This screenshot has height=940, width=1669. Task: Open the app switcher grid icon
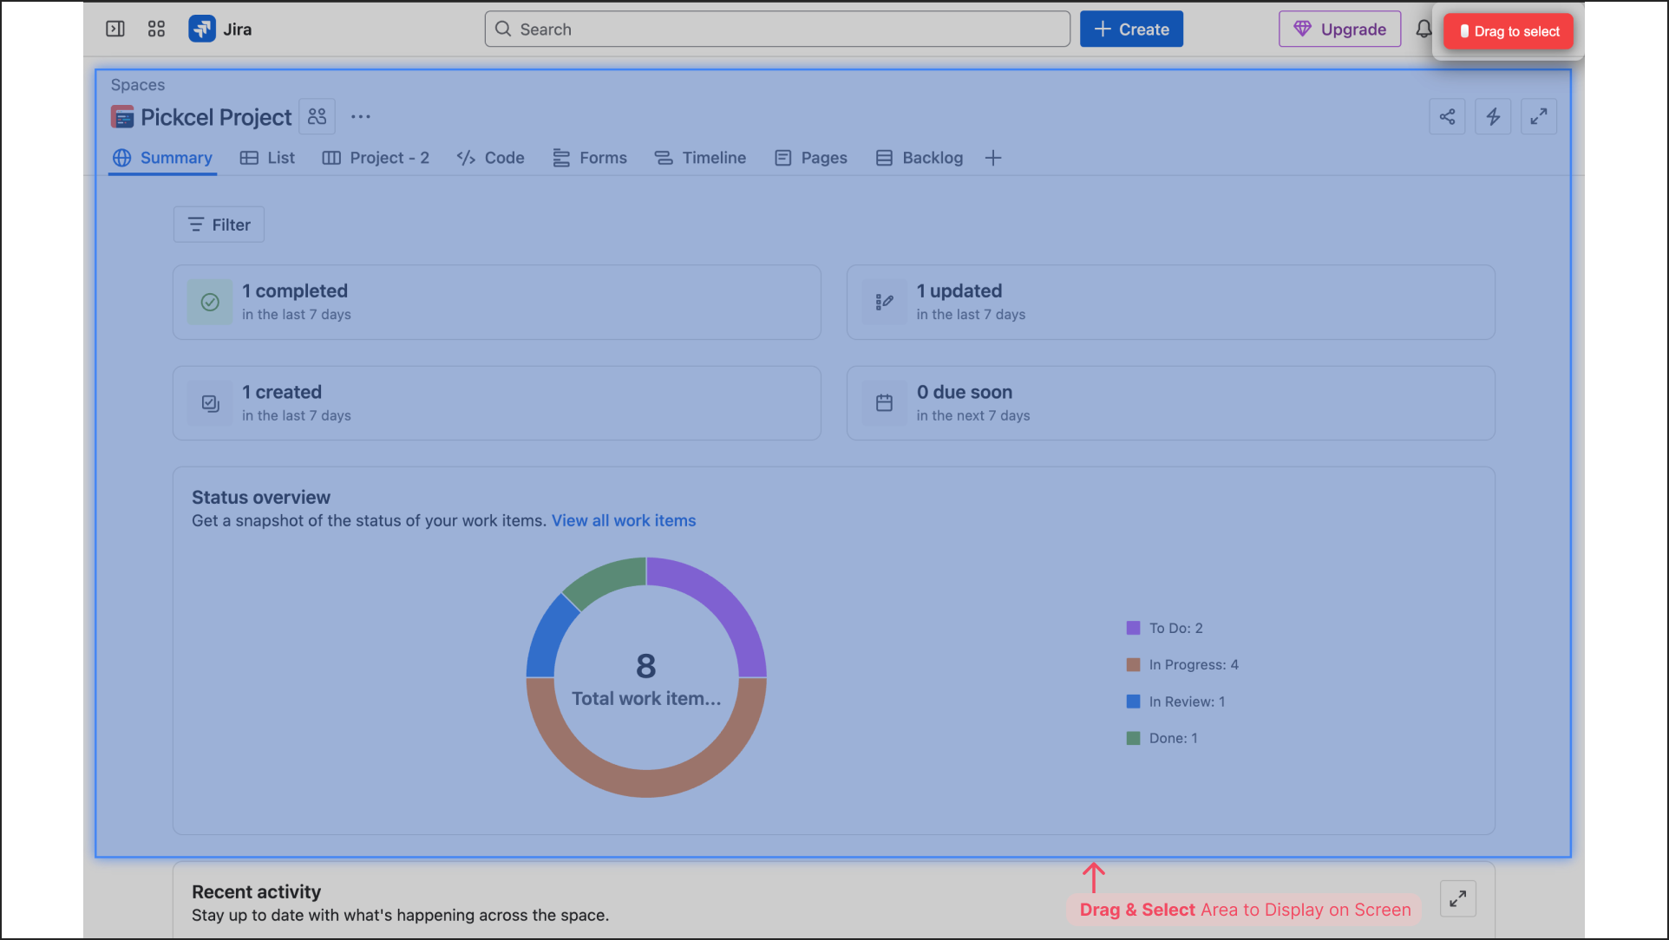pos(156,29)
